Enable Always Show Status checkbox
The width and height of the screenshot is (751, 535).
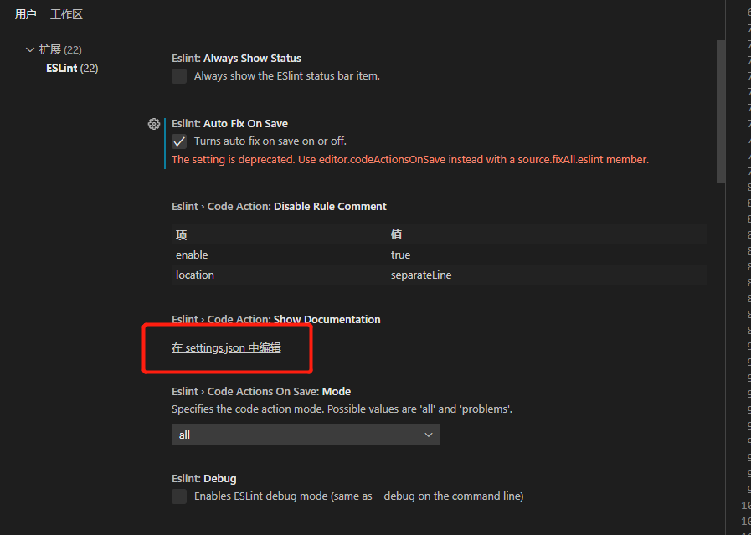click(179, 76)
